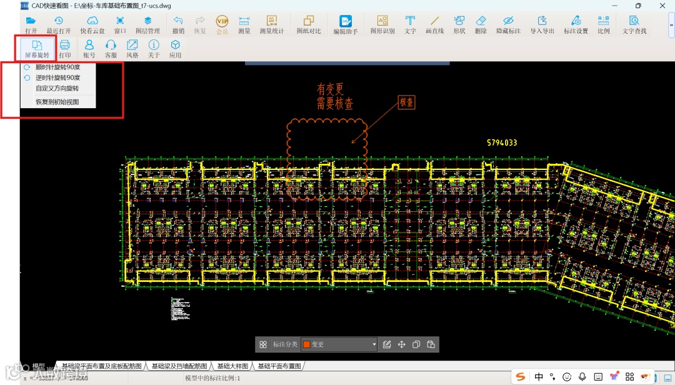This screenshot has width=675, height=385.
Task: Expand the 变更 annotation category dropdown
Action: [374, 344]
